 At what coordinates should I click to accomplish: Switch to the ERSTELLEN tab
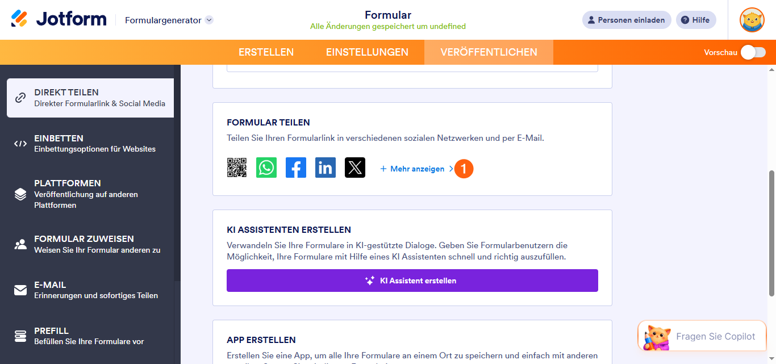click(266, 52)
